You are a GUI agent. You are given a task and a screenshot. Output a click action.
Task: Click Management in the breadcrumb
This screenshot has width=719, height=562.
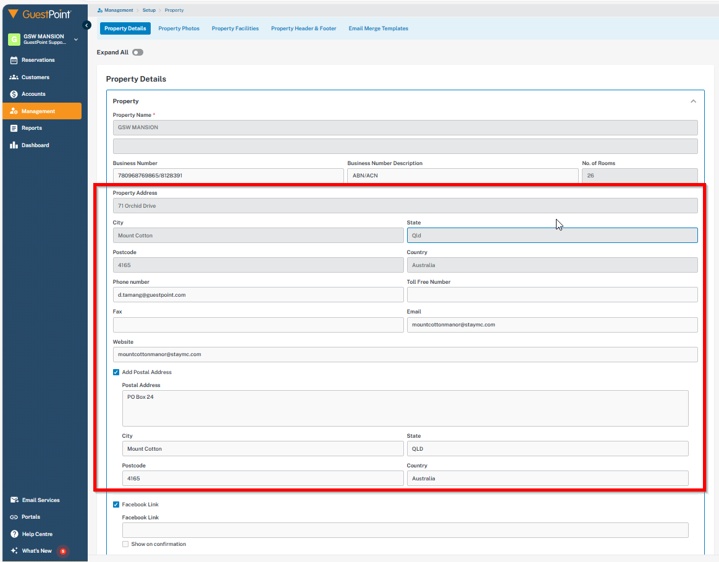pyautogui.click(x=119, y=10)
